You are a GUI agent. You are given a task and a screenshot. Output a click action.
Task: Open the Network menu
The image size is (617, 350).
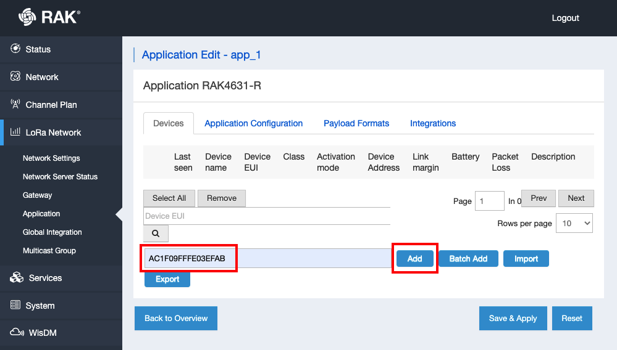[61, 77]
